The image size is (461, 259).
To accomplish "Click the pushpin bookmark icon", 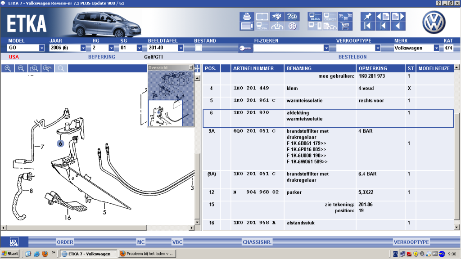I will (x=368, y=17).
